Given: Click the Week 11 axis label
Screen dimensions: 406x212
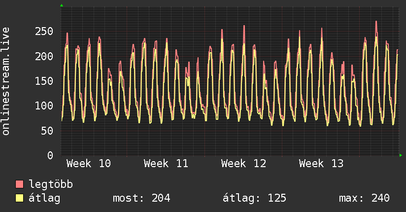Looking at the screenshot, I should (166, 164).
